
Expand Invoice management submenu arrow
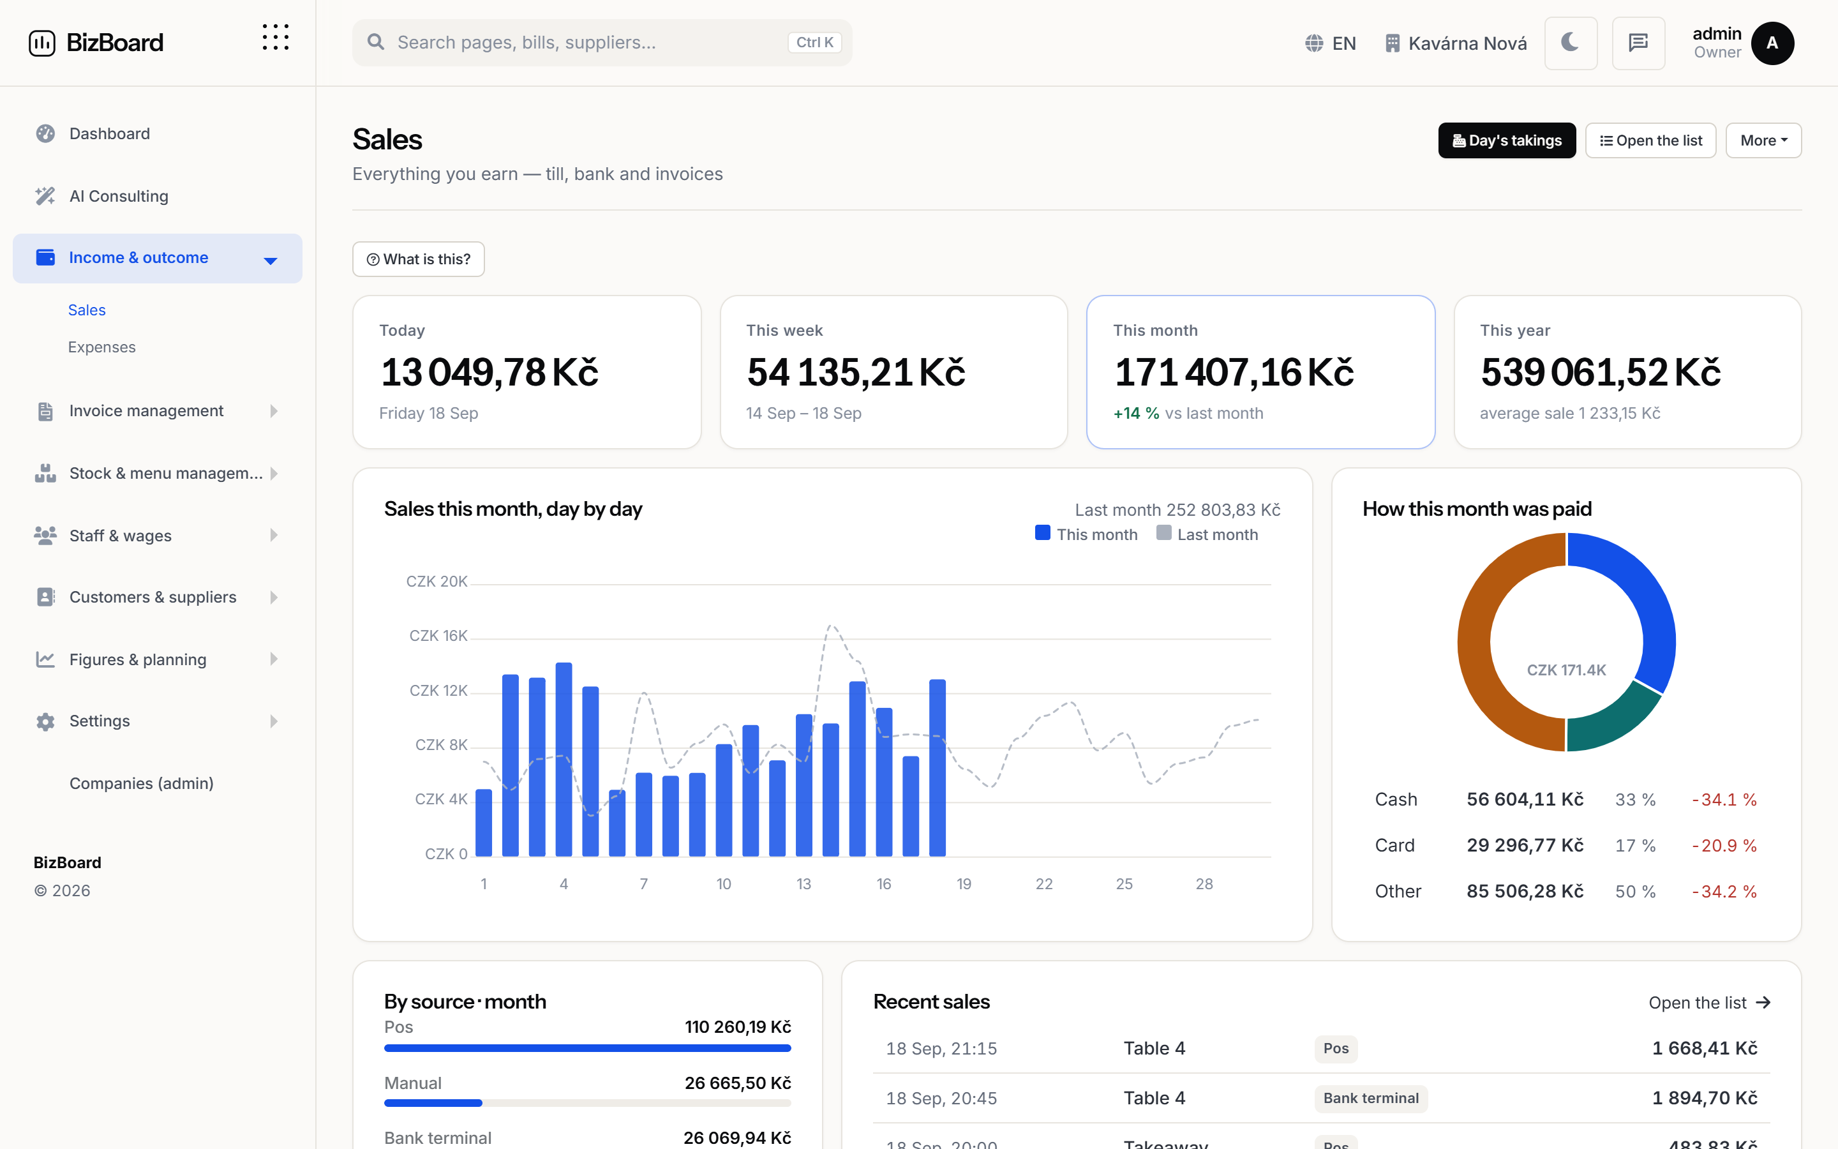273,411
